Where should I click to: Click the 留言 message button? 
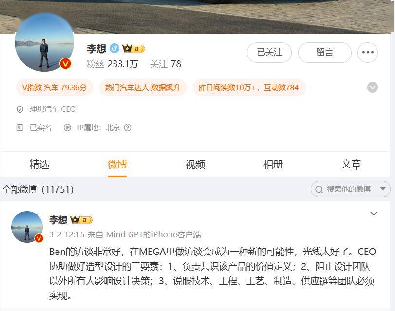325,53
